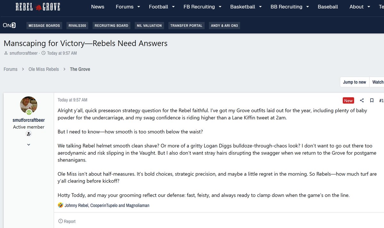Open the BB Recruiting menu item
The height and width of the screenshot is (228, 384).
coord(286,7)
